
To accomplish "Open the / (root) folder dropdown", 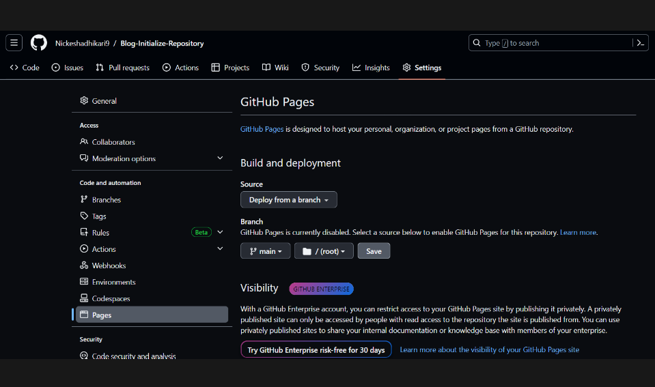I will click(x=324, y=251).
